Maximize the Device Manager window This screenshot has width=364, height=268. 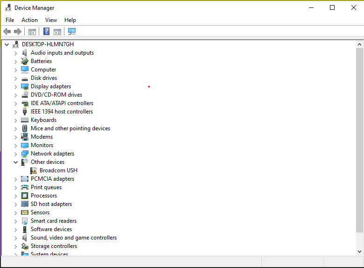tap(332, 7)
